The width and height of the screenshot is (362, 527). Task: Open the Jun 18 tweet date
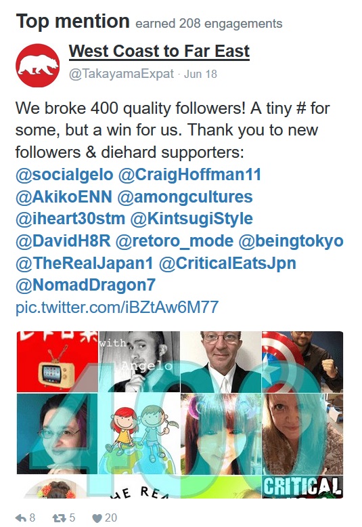tap(200, 74)
